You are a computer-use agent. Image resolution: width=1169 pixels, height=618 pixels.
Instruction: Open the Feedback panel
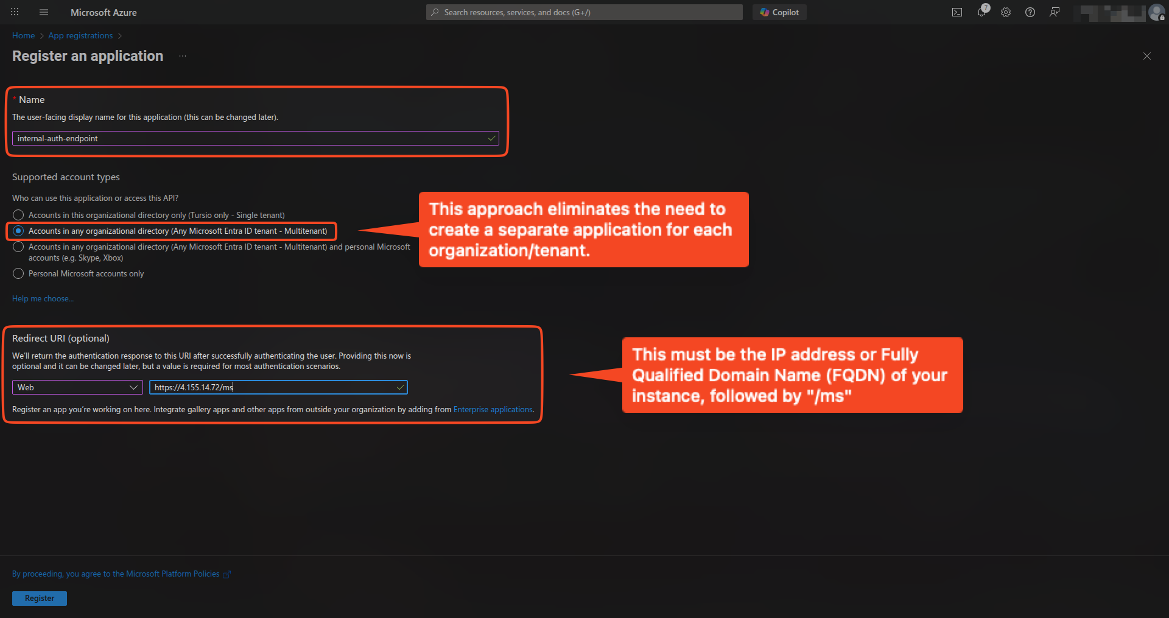(1055, 12)
